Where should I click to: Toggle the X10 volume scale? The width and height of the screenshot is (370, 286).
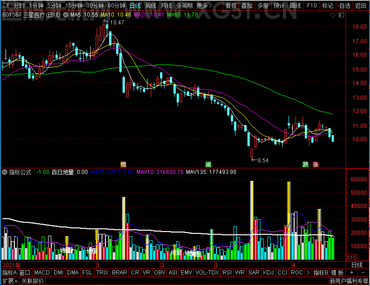pos(351,257)
